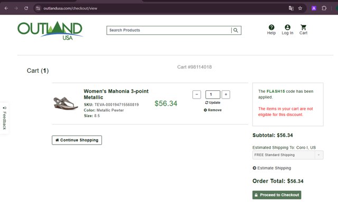
Task: Select the outlandusa.com/checkout/view URL
Action: pyautogui.click(x=70, y=8)
